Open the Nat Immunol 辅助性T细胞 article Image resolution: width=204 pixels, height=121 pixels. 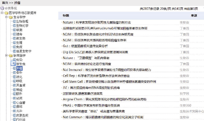click(x=107, y=70)
